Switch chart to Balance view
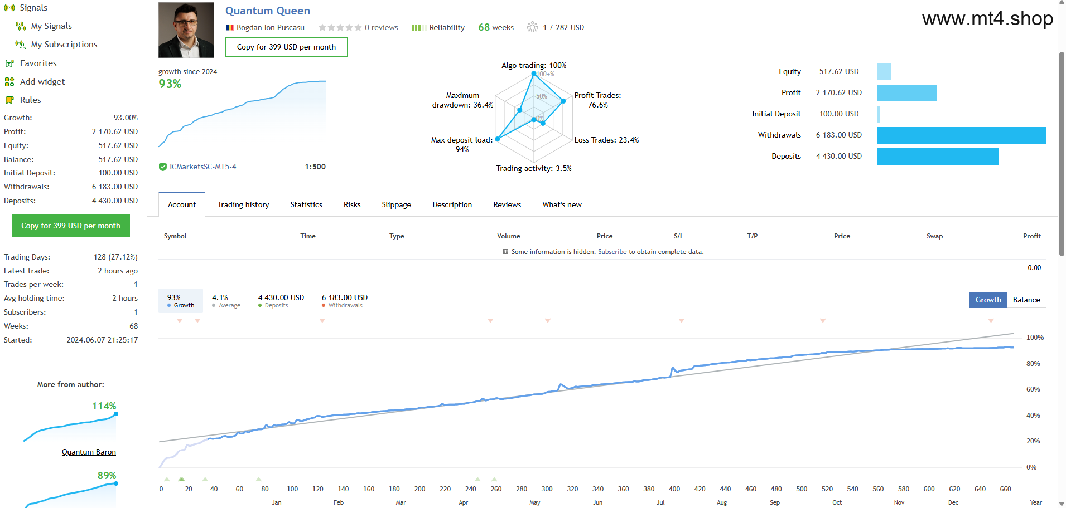This screenshot has height=508, width=1066. tap(1026, 300)
